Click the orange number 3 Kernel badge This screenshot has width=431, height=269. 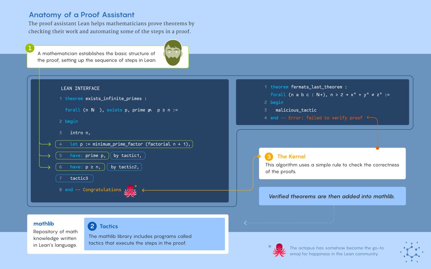pos(268,157)
